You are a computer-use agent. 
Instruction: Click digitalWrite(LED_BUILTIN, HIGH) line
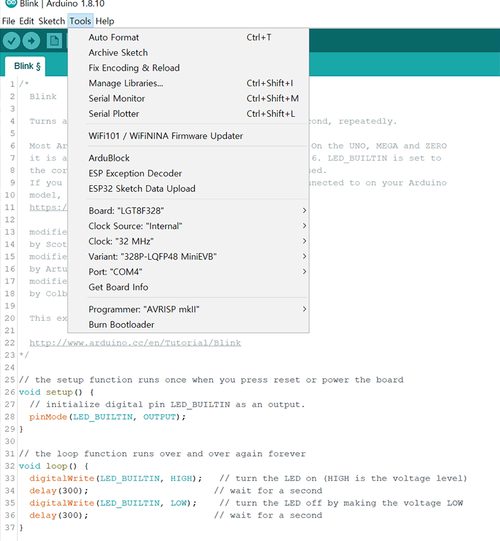pos(116,478)
